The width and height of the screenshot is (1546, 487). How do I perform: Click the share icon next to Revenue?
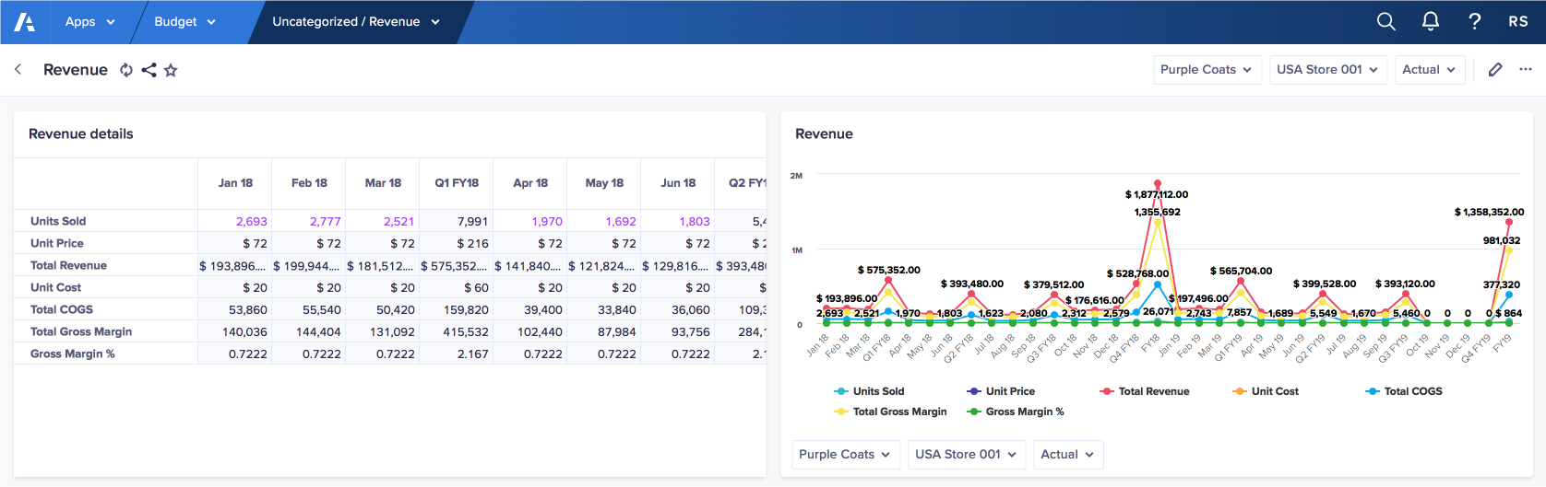pyautogui.click(x=149, y=70)
